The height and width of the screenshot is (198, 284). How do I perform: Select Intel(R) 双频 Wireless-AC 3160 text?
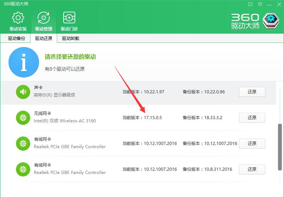[65, 121]
